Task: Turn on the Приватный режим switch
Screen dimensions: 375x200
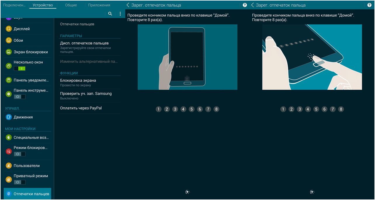Action: (x=20, y=182)
